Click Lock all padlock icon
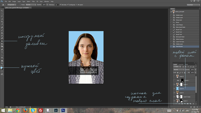The image size is (201, 113). click(x=185, y=73)
